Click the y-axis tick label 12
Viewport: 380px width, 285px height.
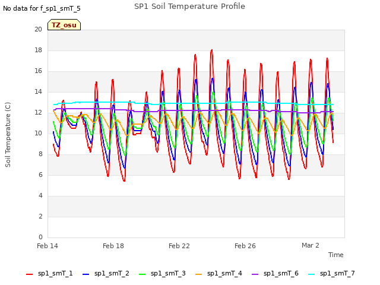pos(38,112)
